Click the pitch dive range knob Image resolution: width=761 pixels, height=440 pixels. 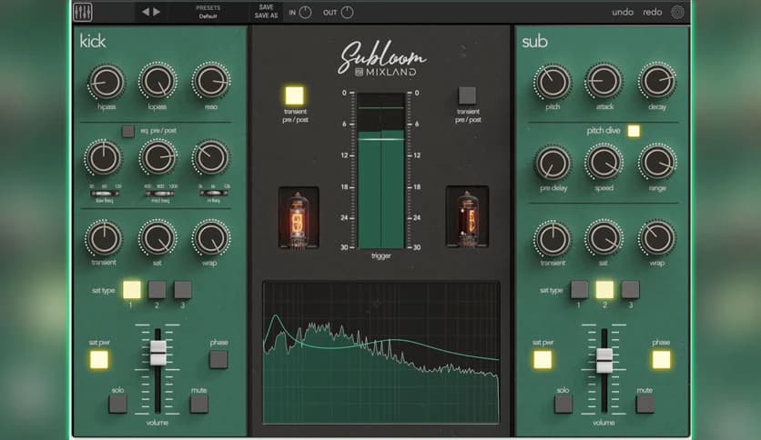tap(657, 163)
